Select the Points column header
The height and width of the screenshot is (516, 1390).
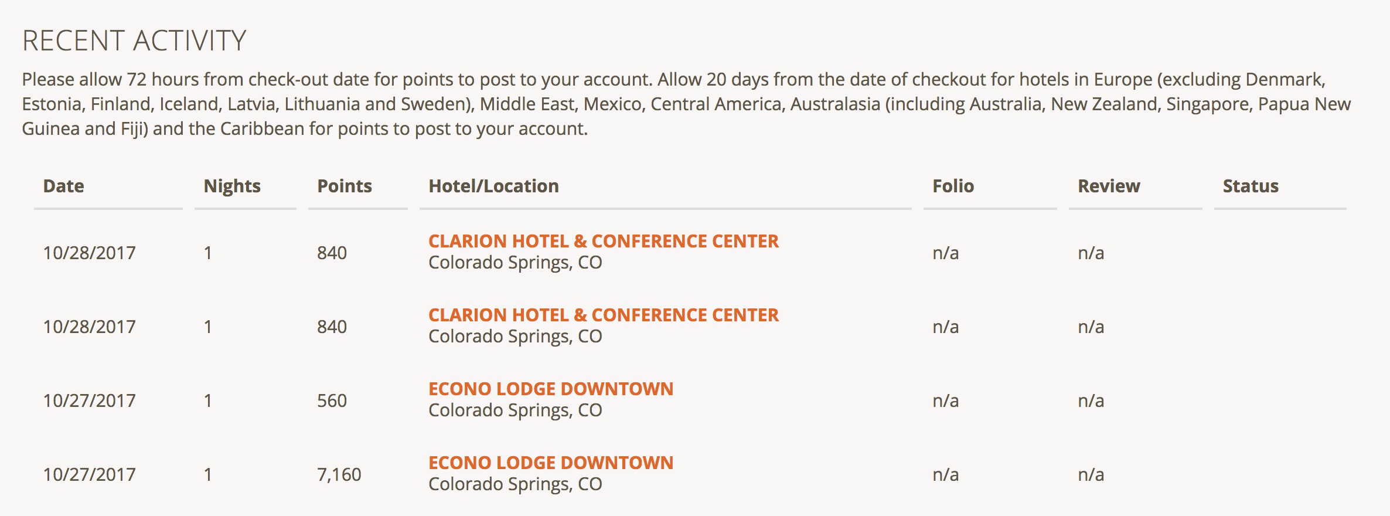tap(345, 186)
